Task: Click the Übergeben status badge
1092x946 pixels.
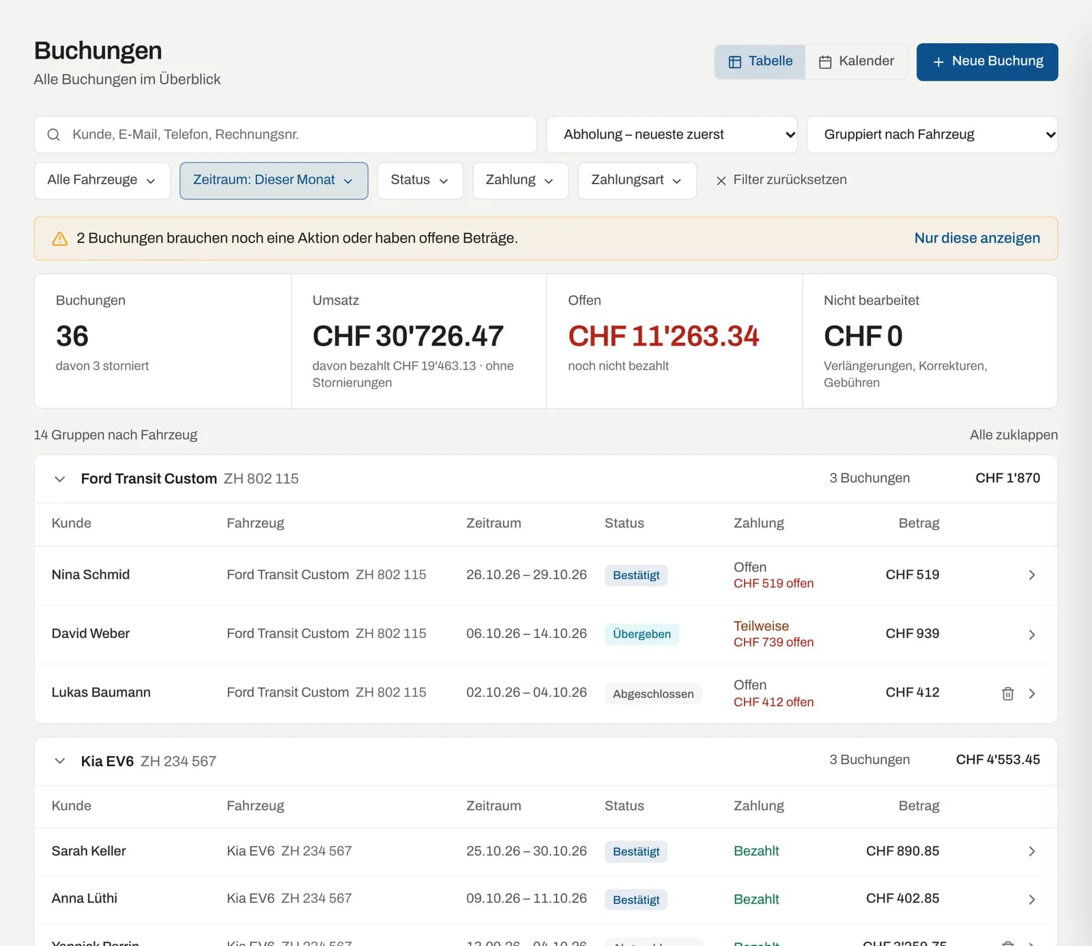Action: [x=642, y=634]
